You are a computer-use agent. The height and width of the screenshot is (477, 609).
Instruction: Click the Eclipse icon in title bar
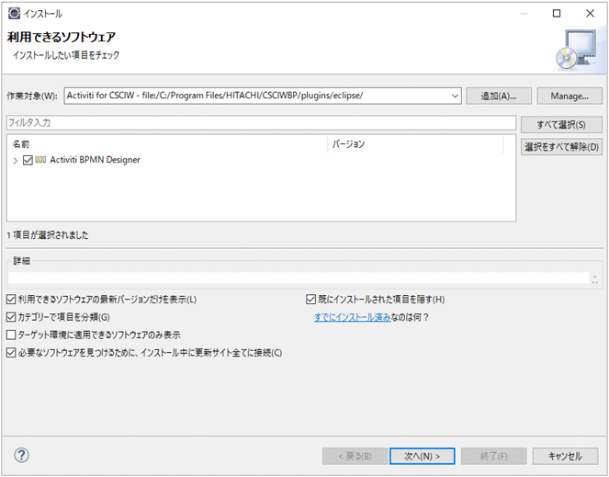pyautogui.click(x=14, y=13)
